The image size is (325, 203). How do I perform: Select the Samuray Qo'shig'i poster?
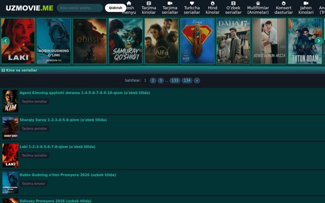pos(125,41)
